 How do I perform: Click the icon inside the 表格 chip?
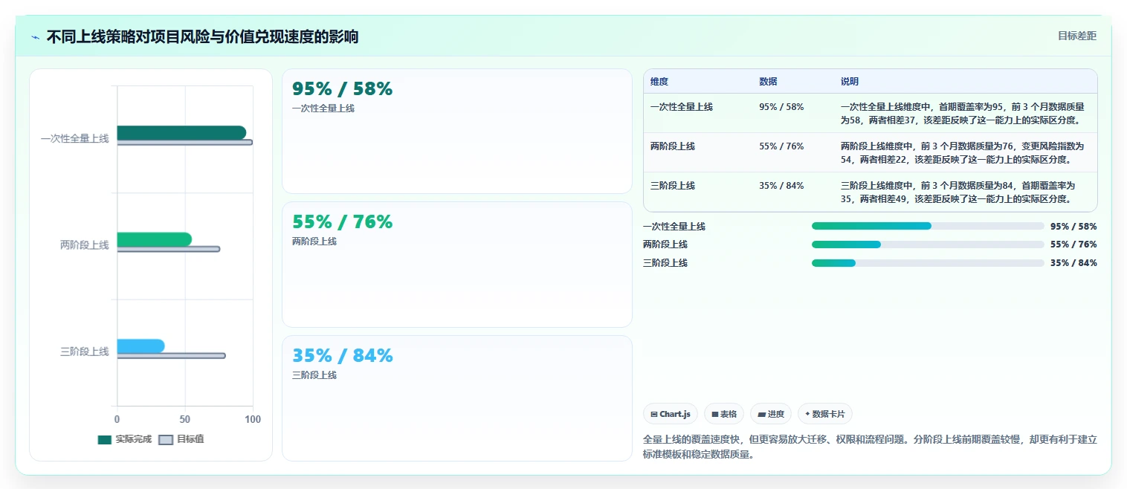[x=715, y=414]
